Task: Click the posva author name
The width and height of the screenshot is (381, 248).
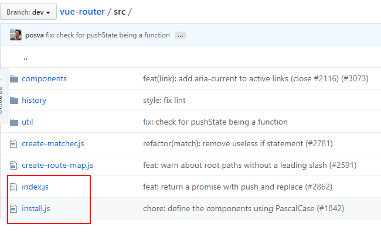Action: coord(35,35)
